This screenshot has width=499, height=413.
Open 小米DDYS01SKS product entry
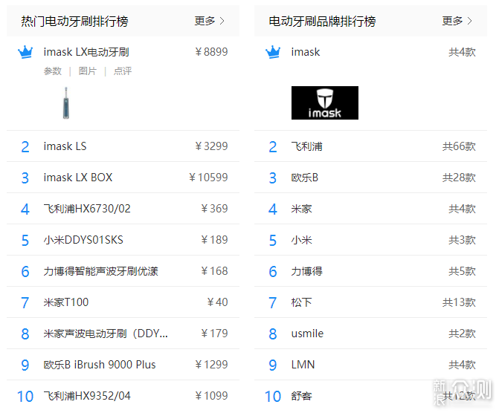[x=83, y=240]
